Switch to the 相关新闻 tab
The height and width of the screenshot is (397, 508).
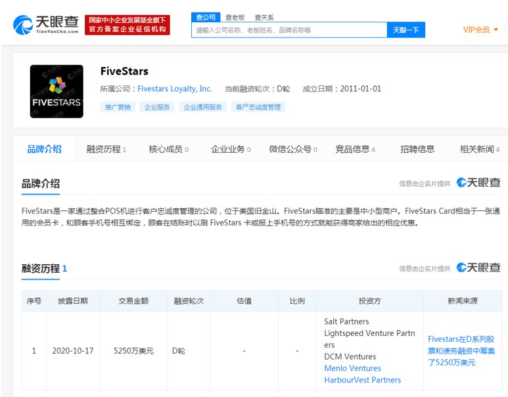480,149
